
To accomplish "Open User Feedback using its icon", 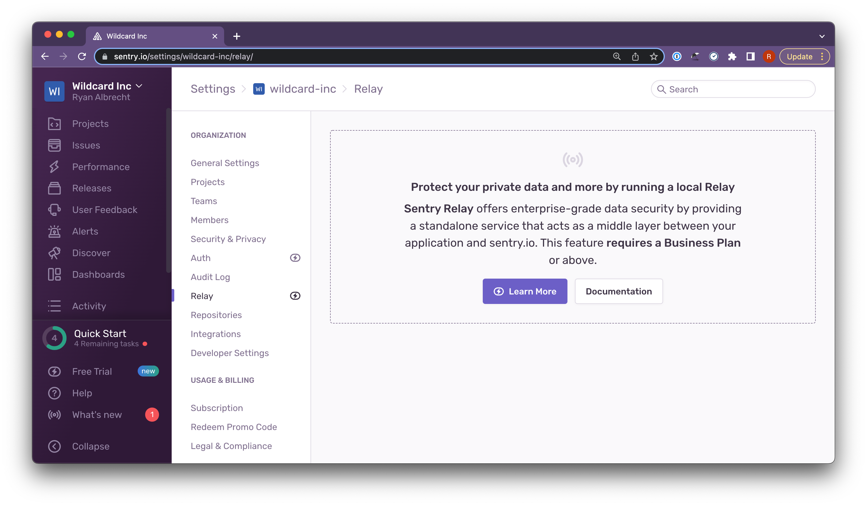I will pos(54,210).
